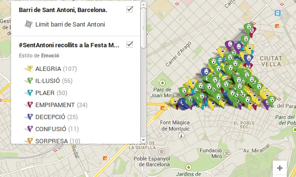
Task: Click the #SentAntoni recollits layer title
Action: [69, 45]
